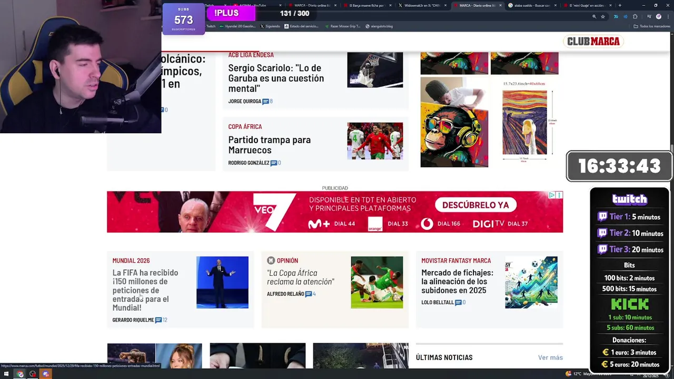Open comments icon next to Alfredo Relaño
Screen dimensions: 674x379
tap(309, 294)
